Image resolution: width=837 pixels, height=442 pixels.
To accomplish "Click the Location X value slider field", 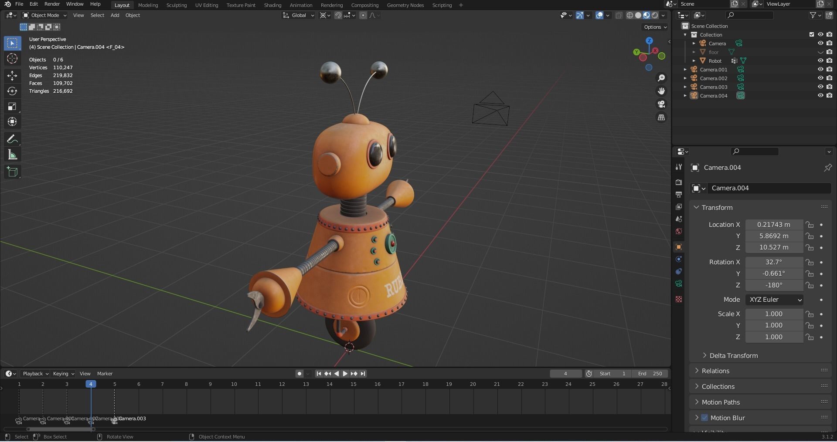I will pos(774,225).
